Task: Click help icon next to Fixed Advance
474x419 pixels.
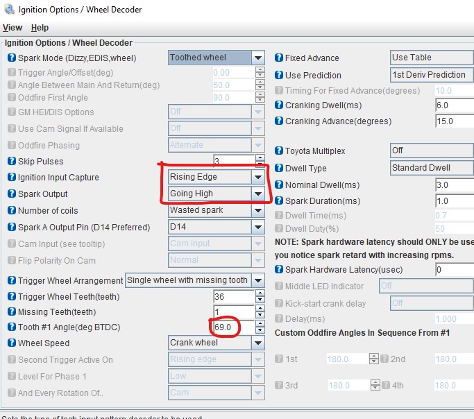Action: pyautogui.click(x=280, y=58)
